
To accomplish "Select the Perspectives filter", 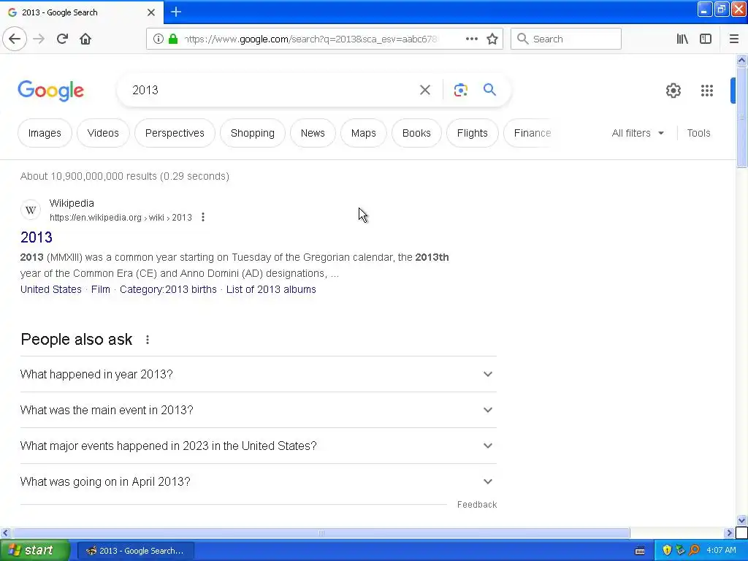I will click(x=175, y=133).
